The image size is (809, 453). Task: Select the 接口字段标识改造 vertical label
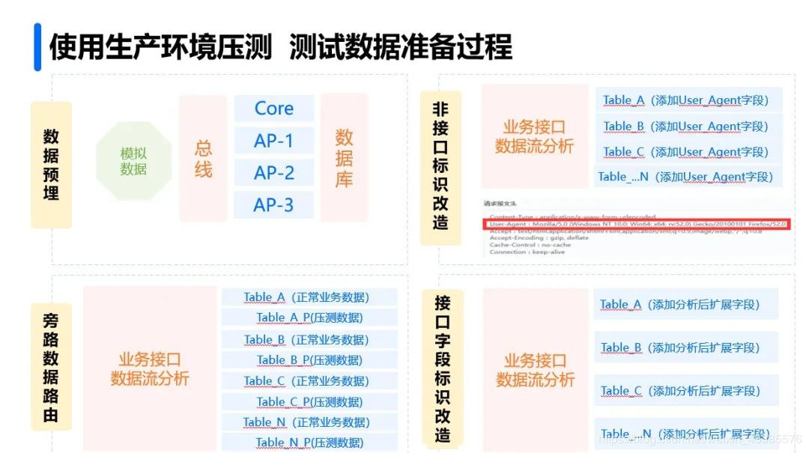click(x=443, y=368)
